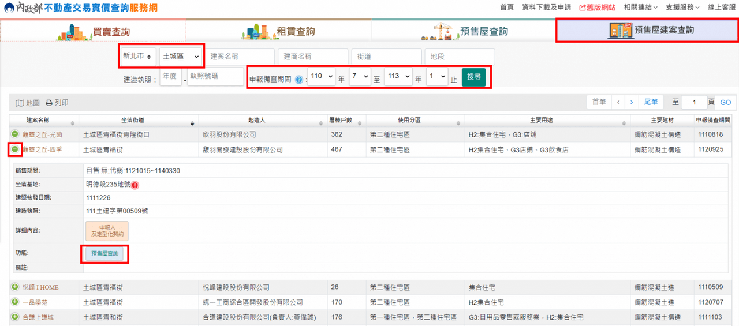This screenshot has width=739, height=326.
Task: Click the 建案名稱 input field
Action: pos(240,57)
